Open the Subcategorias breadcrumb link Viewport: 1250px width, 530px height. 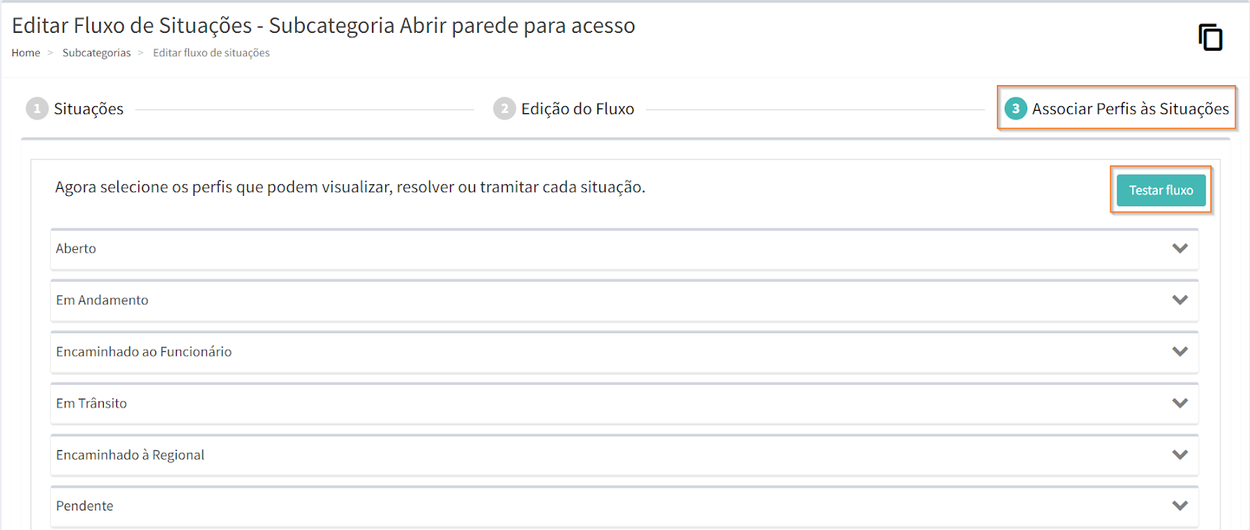tap(97, 53)
